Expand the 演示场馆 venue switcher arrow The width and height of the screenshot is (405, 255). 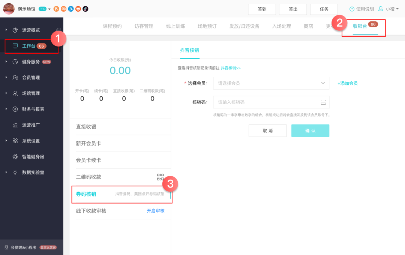click(x=49, y=9)
